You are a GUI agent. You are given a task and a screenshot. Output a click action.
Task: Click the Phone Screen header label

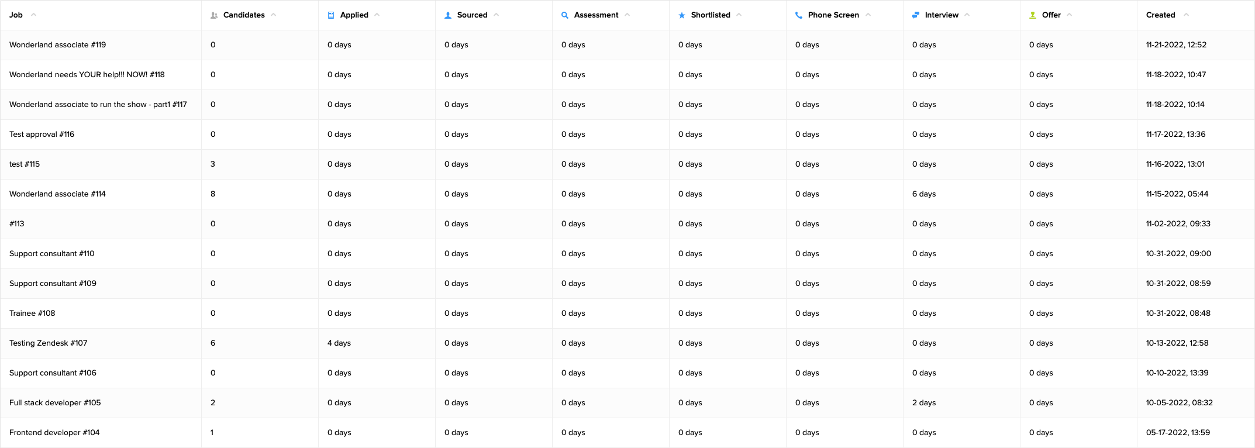[833, 15]
